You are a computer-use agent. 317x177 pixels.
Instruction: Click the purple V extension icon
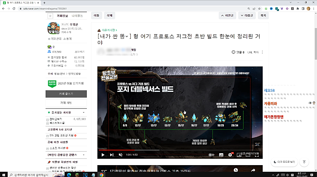pyautogui.click(x=282, y=8)
